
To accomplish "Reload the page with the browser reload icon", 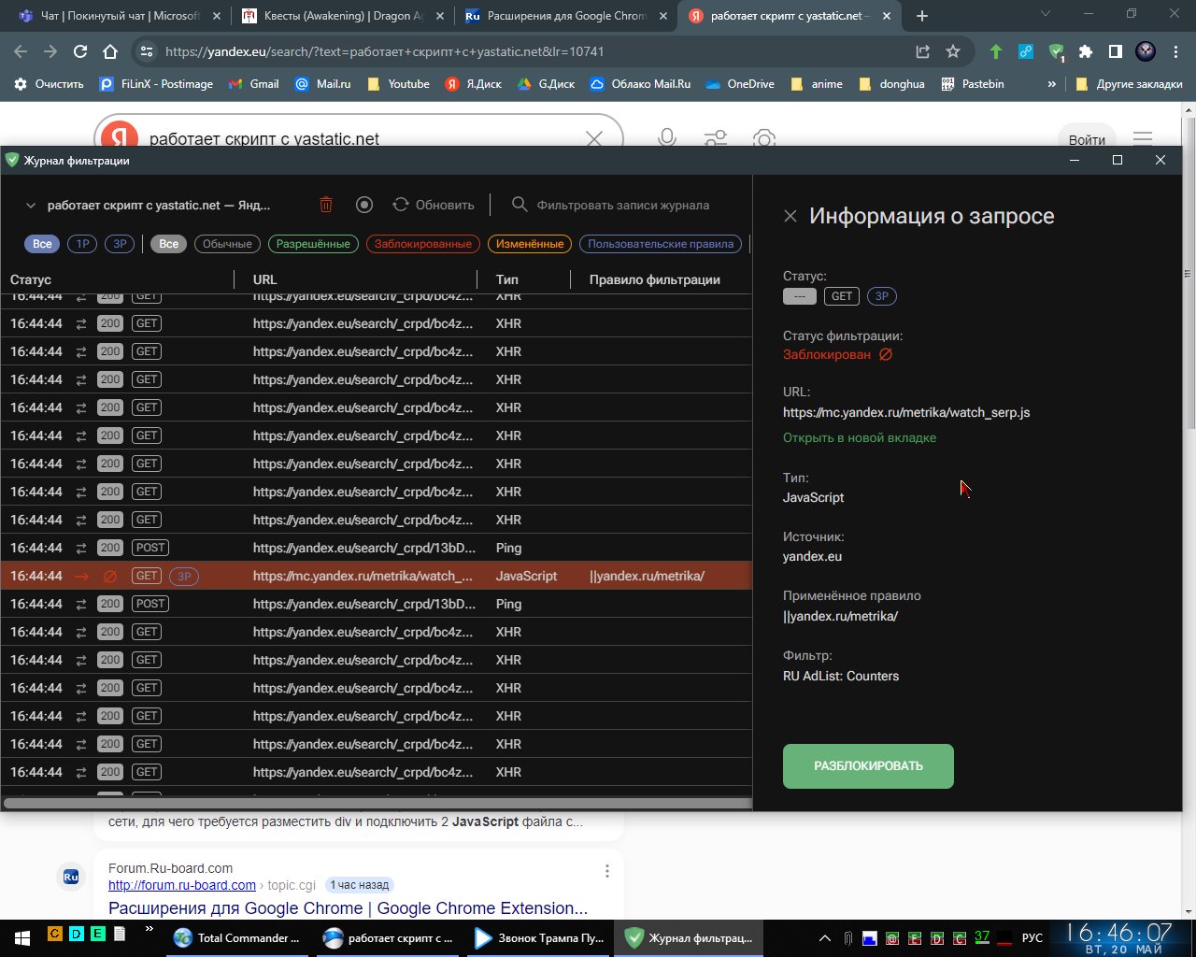I will click(x=80, y=51).
